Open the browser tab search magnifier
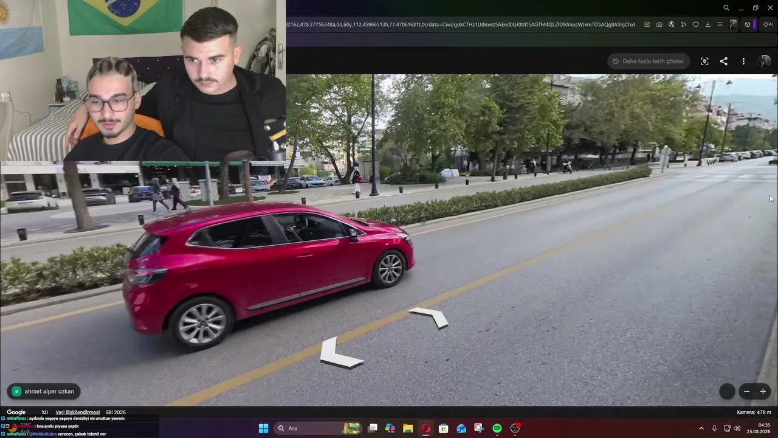Screen dimensions: 778x438 pyautogui.click(x=726, y=8)
